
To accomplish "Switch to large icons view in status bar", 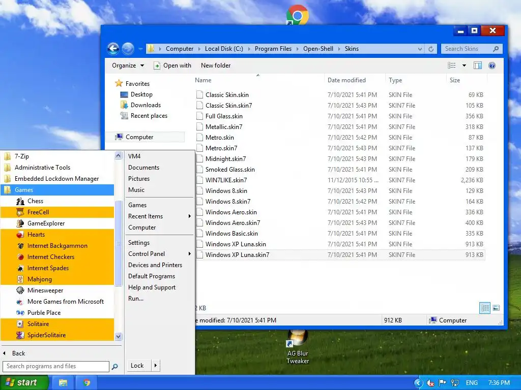I will tap(496, 308).
